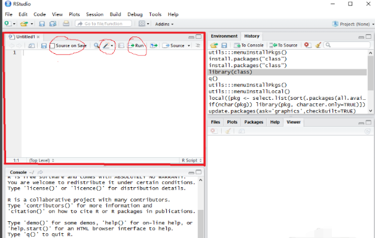Open the Session menu
The image size is (375, 238).
pyautogui.click(x=94, y=14)
